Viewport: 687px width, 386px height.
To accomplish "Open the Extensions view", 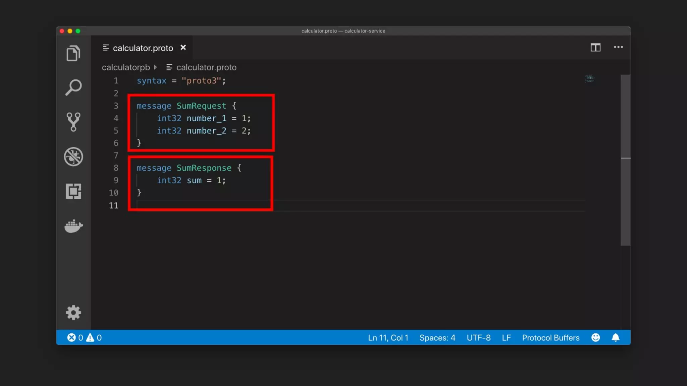I will (x=73, y=191).
